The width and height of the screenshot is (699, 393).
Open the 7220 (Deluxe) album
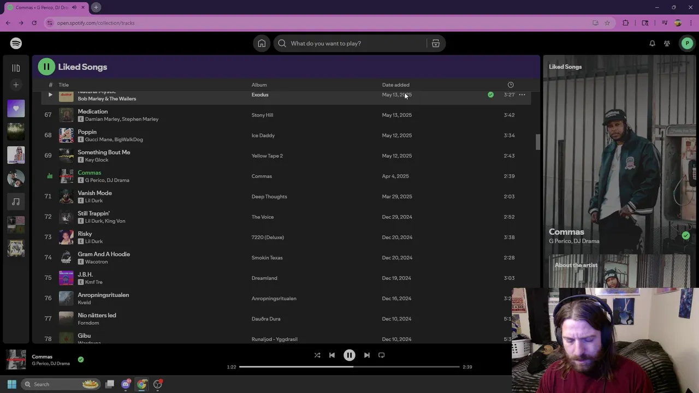(x=268, y=237)
